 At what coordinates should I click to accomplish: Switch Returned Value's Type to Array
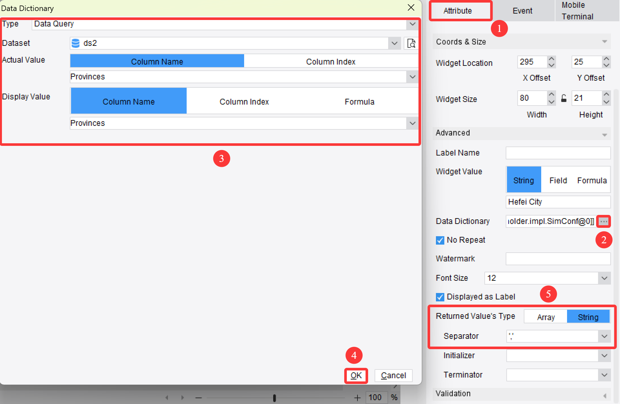[x=545, y=317]
